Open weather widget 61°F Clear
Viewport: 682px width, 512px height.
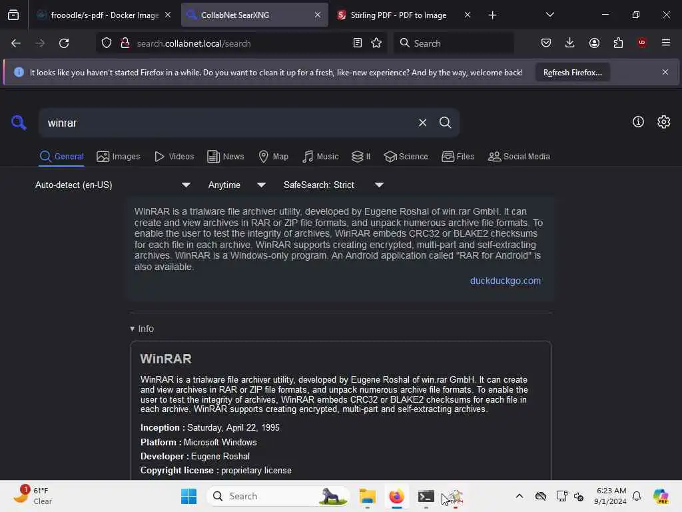tap(32, 496)
